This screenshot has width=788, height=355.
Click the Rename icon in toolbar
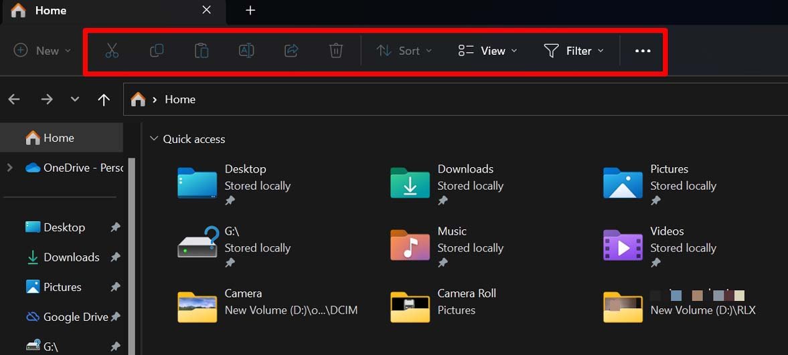246,51
